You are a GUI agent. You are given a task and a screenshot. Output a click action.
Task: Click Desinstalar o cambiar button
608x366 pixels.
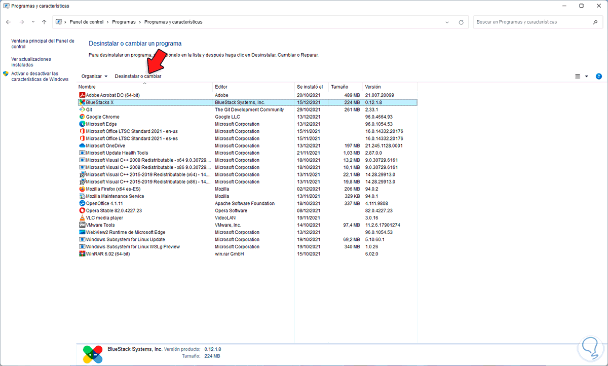click(x=138, y=76)
